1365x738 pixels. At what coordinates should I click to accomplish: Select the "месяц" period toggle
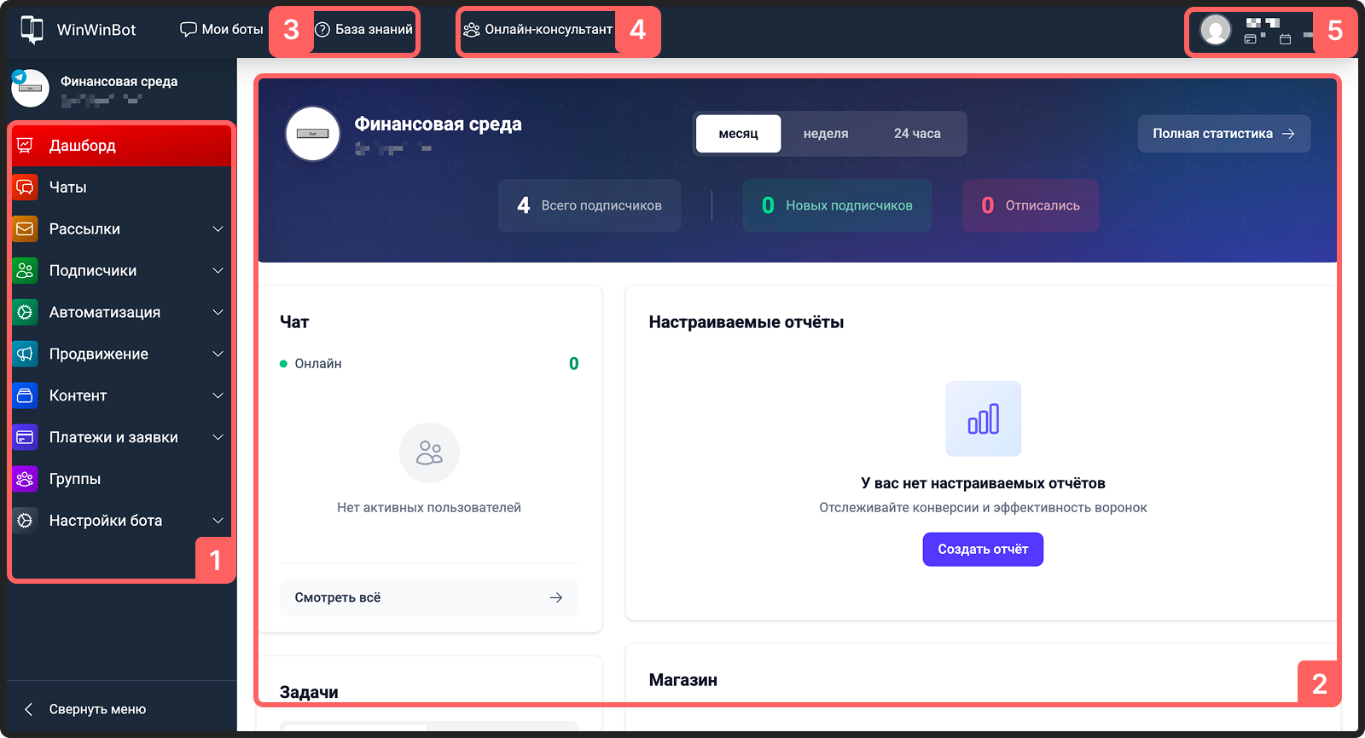click(x=738, y=134)
